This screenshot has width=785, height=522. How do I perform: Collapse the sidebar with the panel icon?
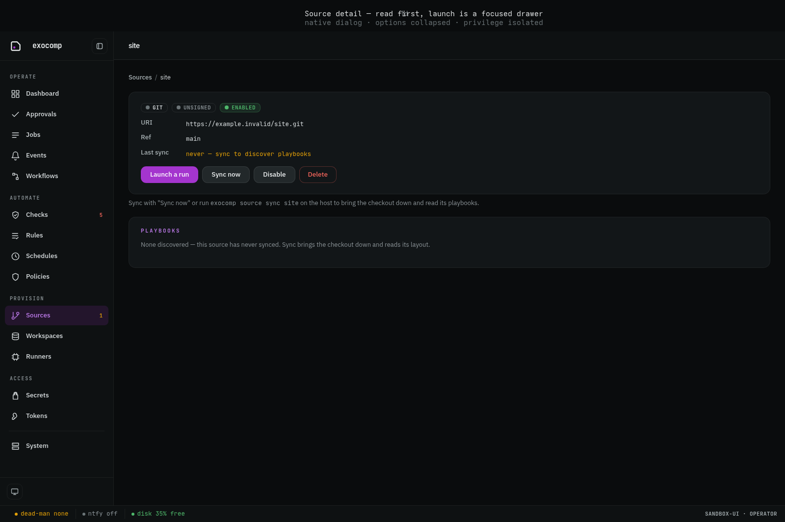click(100, 46)
